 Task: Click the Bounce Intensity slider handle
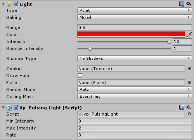click(90, 49)
